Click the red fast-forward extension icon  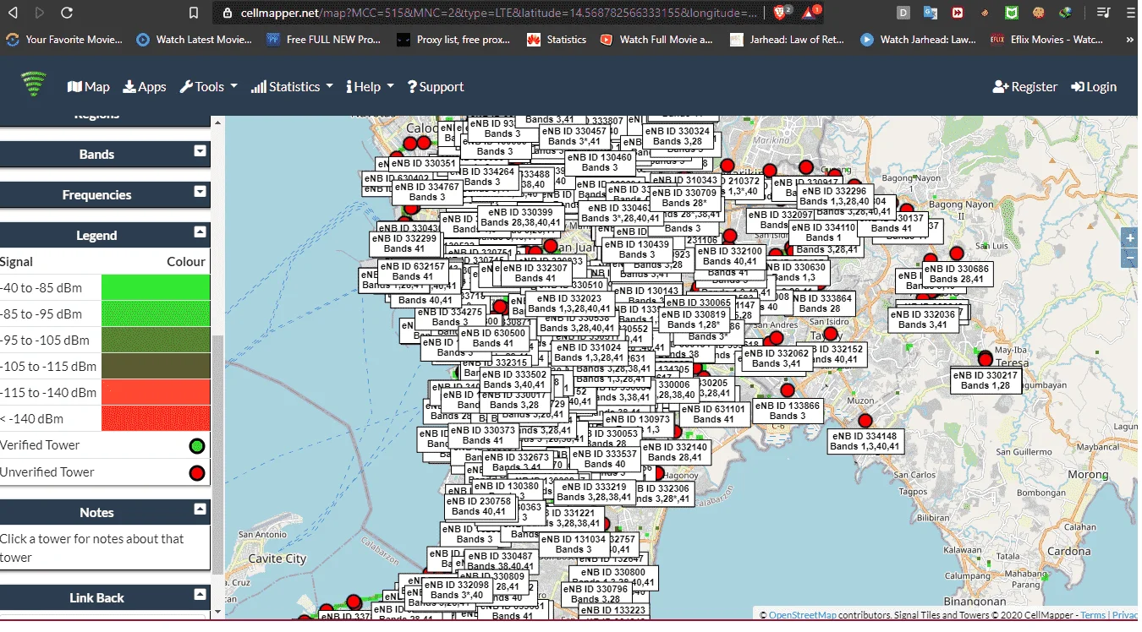tap(957, 13)
